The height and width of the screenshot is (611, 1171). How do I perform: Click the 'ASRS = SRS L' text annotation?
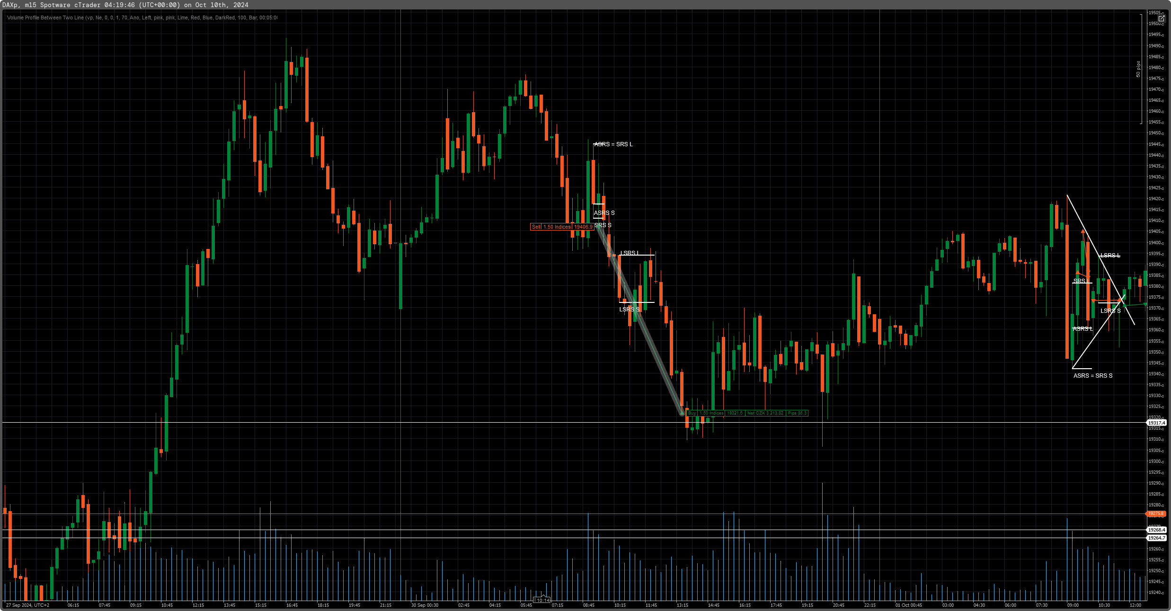(613, 144)
